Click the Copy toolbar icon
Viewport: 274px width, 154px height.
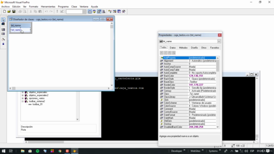pyautogui.click(x=35, y=12)
